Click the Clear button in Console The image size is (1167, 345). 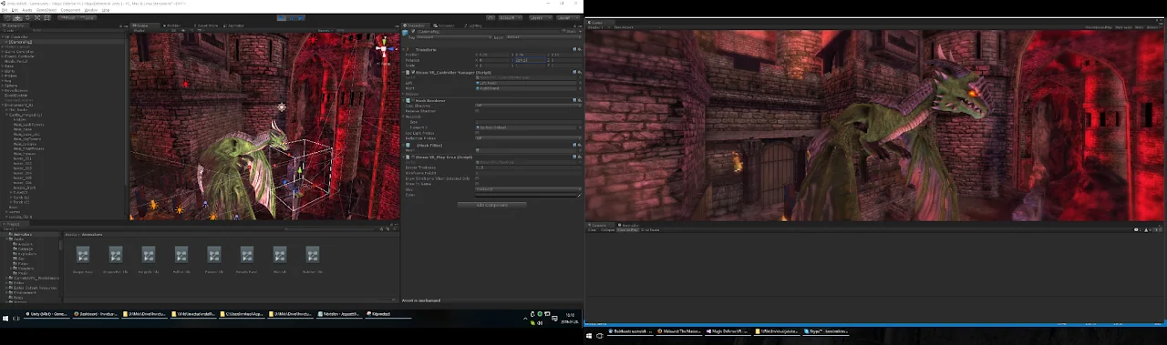pos(592,229)
